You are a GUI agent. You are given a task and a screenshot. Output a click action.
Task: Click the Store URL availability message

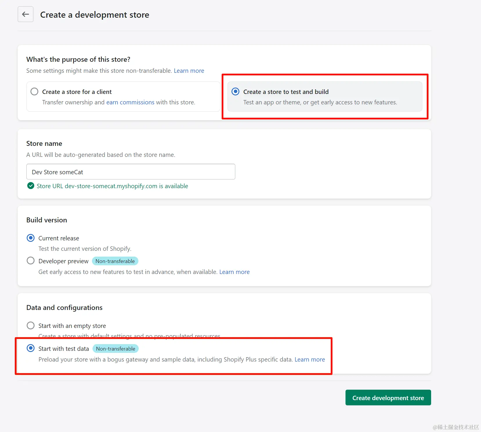112,186
